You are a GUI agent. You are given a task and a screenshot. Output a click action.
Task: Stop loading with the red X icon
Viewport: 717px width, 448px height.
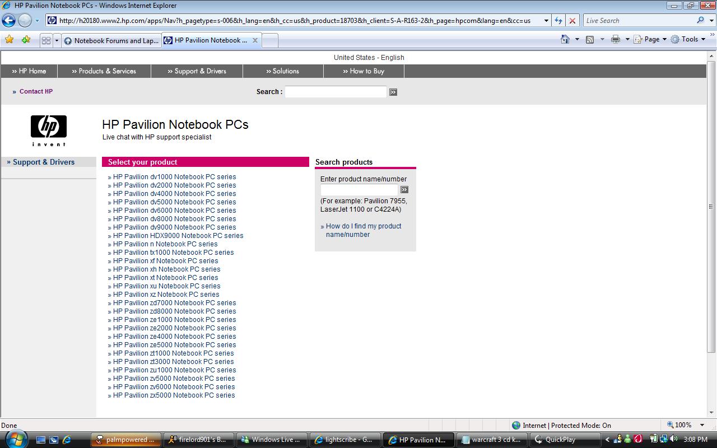tap(572, 21)
